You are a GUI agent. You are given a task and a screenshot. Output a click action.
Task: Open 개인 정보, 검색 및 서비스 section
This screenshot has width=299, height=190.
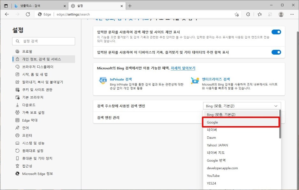pyautogui.click(x=44, y=59)
